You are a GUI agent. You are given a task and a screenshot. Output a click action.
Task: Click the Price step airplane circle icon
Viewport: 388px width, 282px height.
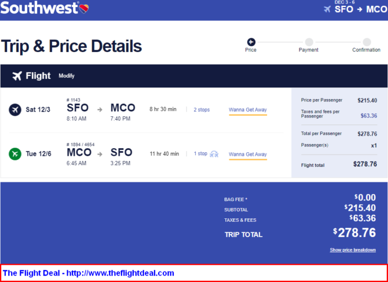tap(251, 42)
